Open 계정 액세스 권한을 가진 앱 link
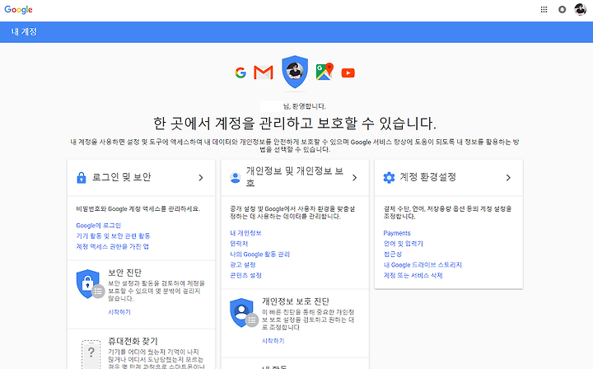593x369 pixels. (112, 246)
